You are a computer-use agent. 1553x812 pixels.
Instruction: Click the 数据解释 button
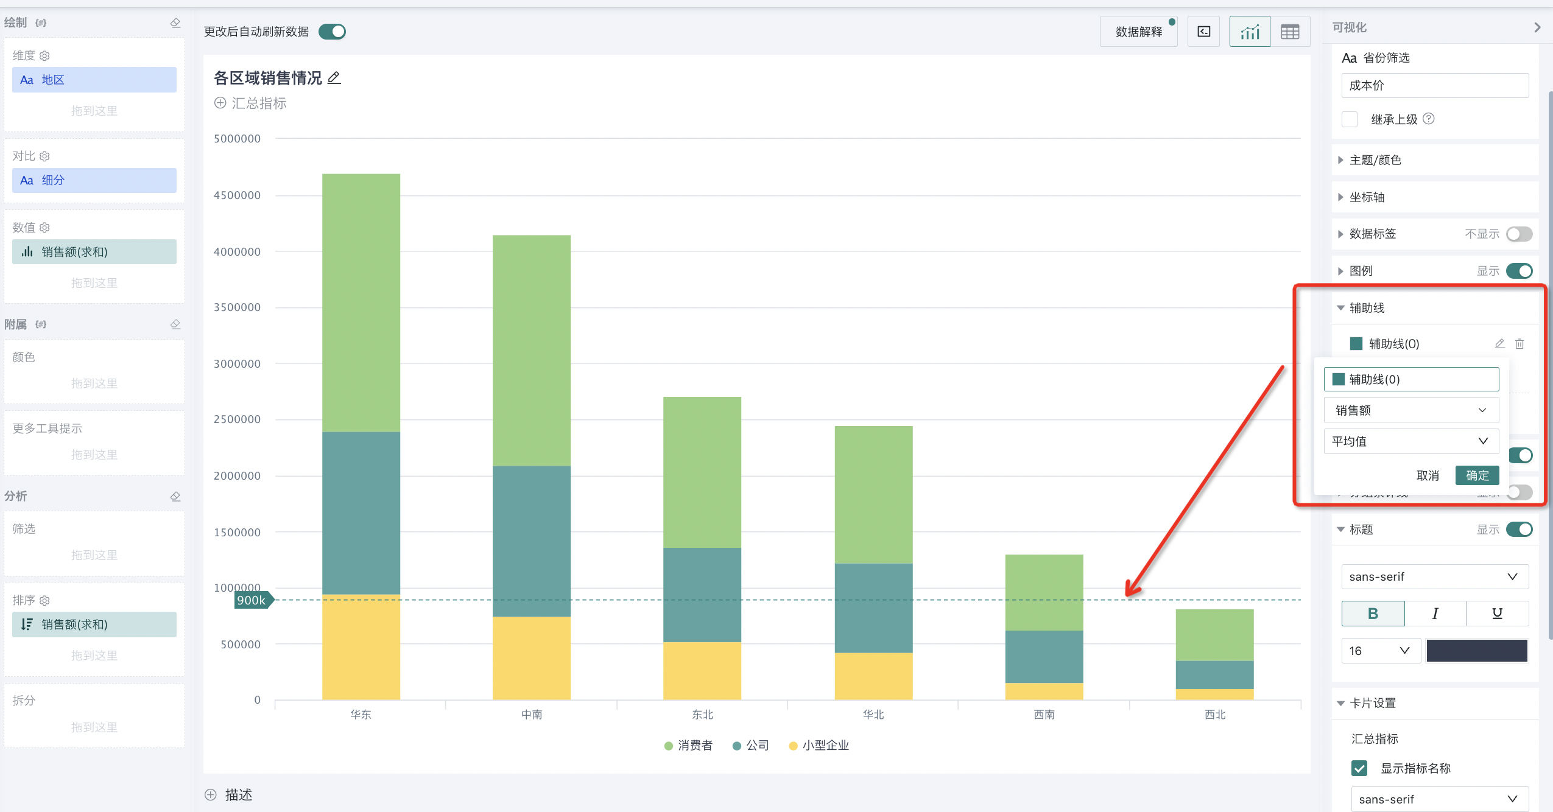point(1138,32)
